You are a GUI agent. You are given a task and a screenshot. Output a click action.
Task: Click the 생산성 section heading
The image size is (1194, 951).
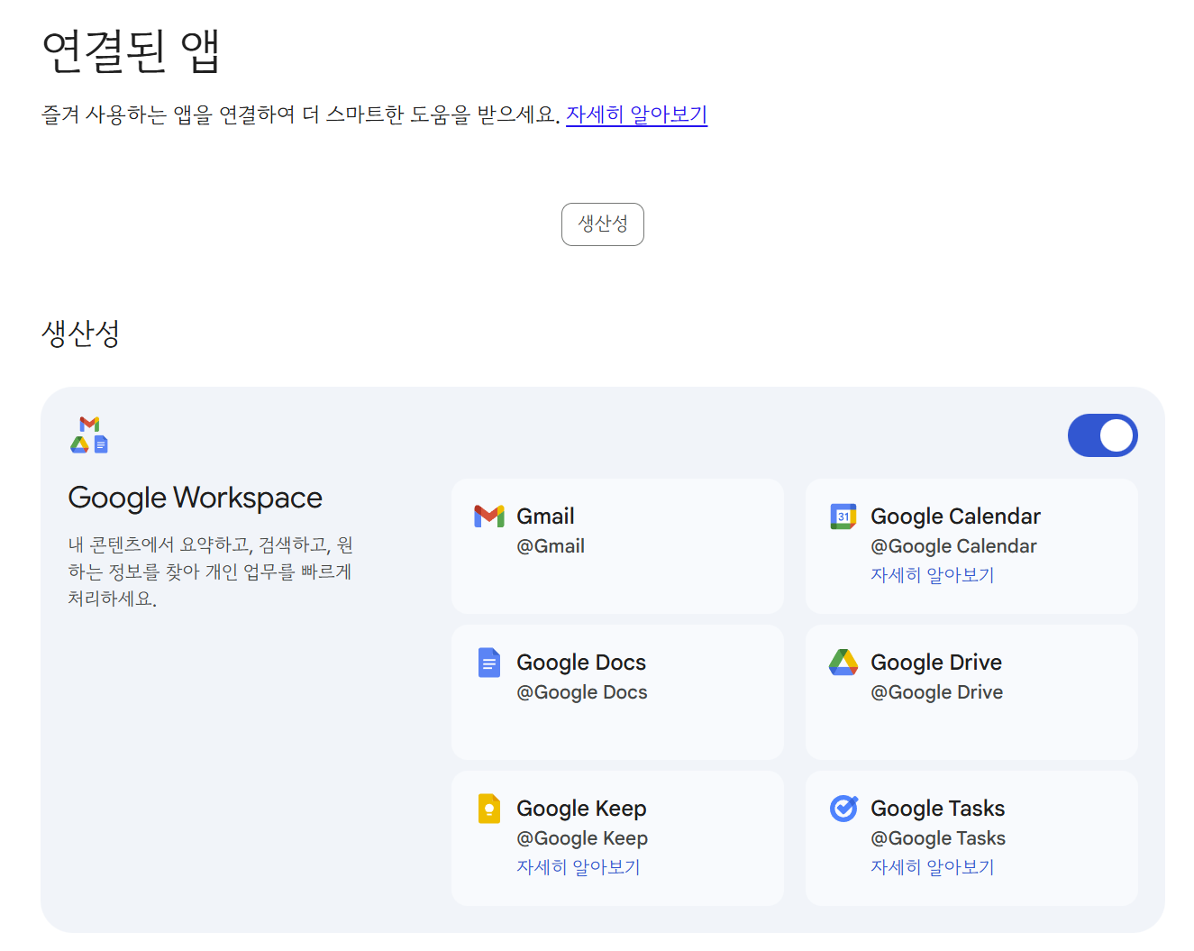pos(80,334)
